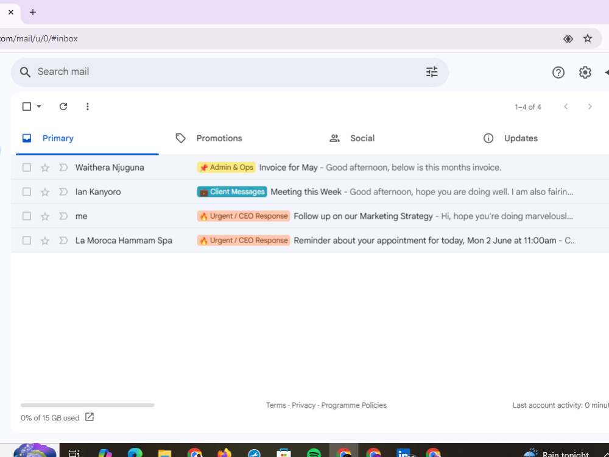Click Urgent / CEO Response label on Marketing Strategy email
This screenshot has width=609, height=457.
tap(244, 216)
